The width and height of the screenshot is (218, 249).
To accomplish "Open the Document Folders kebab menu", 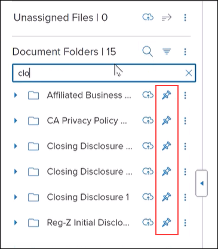I will (x=185, y=52).
